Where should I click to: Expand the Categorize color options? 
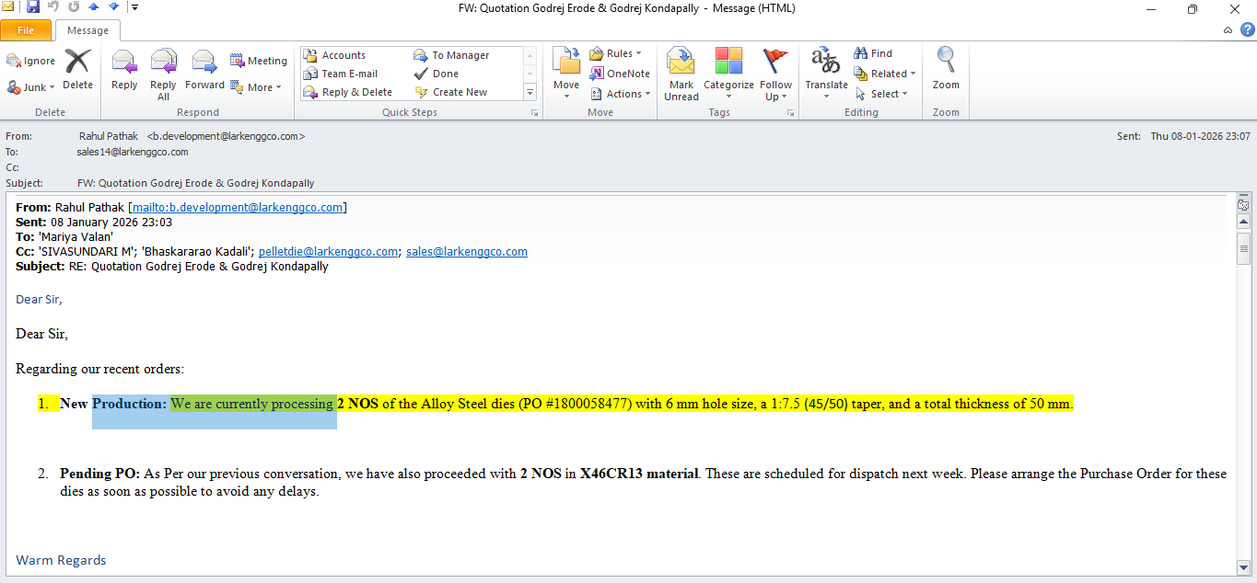click(728, 74)
